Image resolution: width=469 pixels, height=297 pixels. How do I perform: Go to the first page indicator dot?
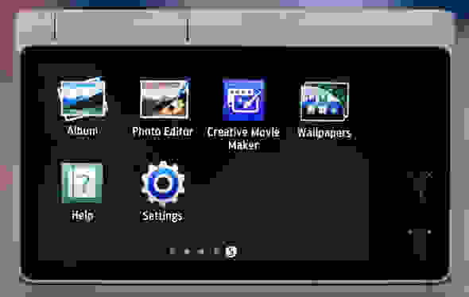coord(172,251)
